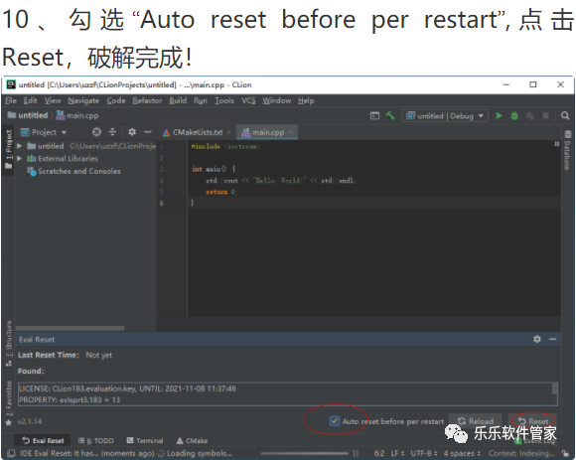The width and height of the screenshot is (576, 460).
Task: Open the Window menu
Action: [277, 100]
